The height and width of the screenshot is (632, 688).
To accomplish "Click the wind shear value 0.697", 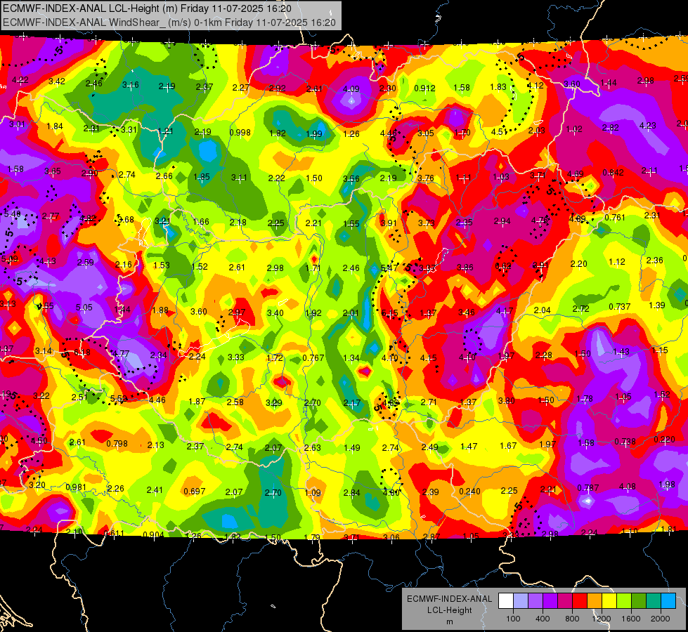I will click(x=195, y=492).
